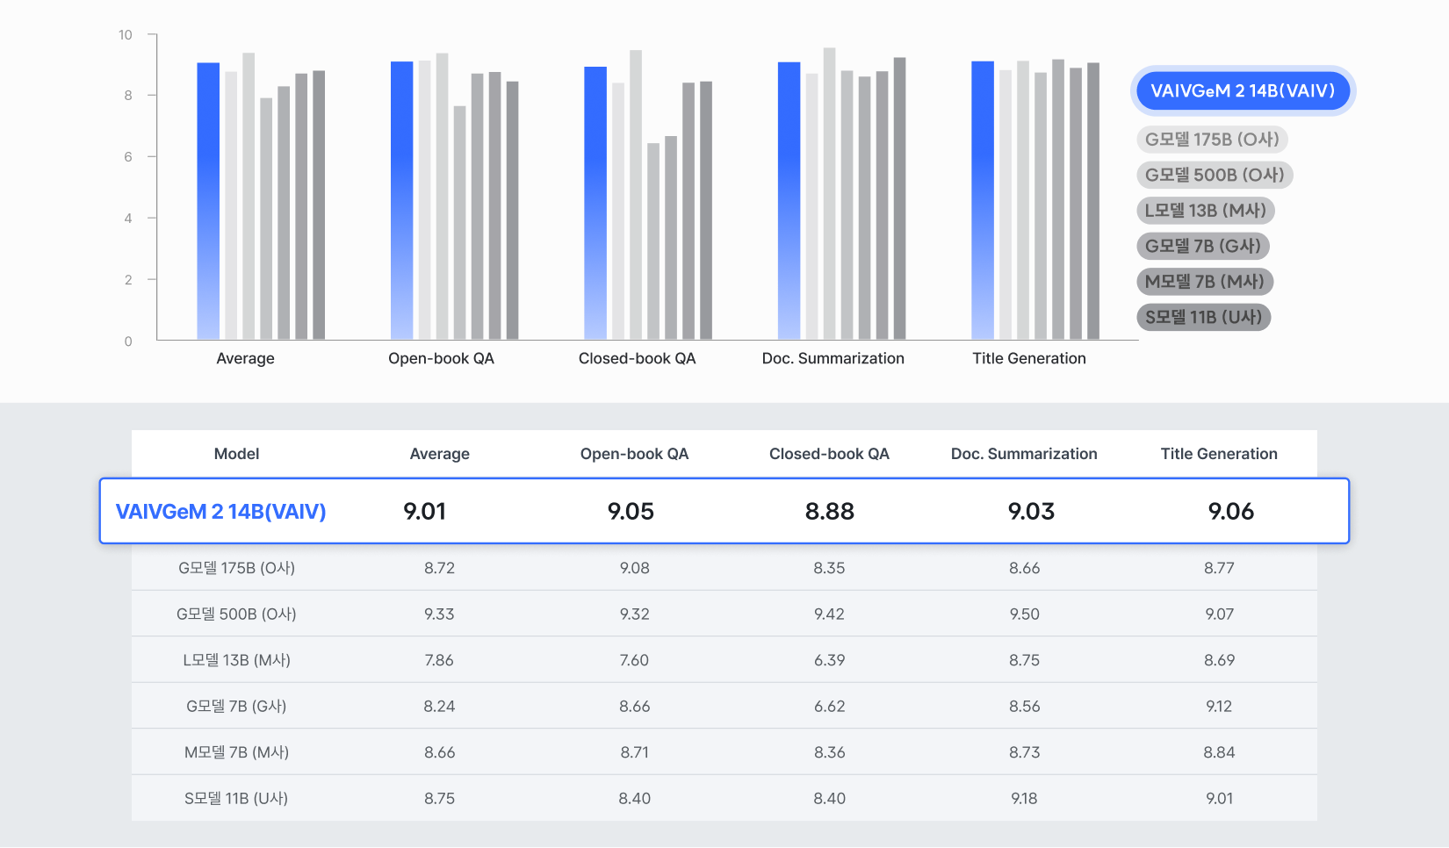
Task: Click the 6.39 Closed-book QA cell
Action: click(x=829, y=660)
